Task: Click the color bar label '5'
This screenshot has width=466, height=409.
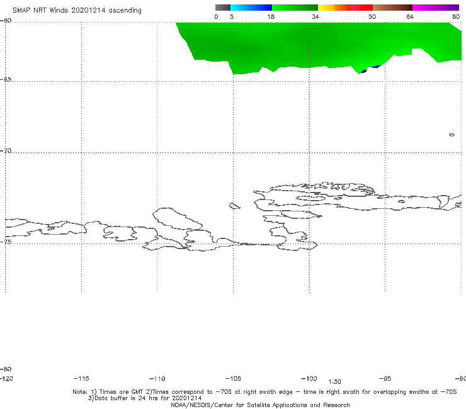Action: pos(232,17)
